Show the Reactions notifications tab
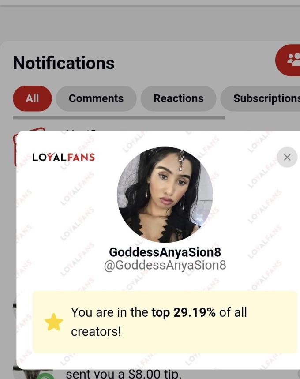The height and width of the screenshot is (379, 300). [178, 98]
